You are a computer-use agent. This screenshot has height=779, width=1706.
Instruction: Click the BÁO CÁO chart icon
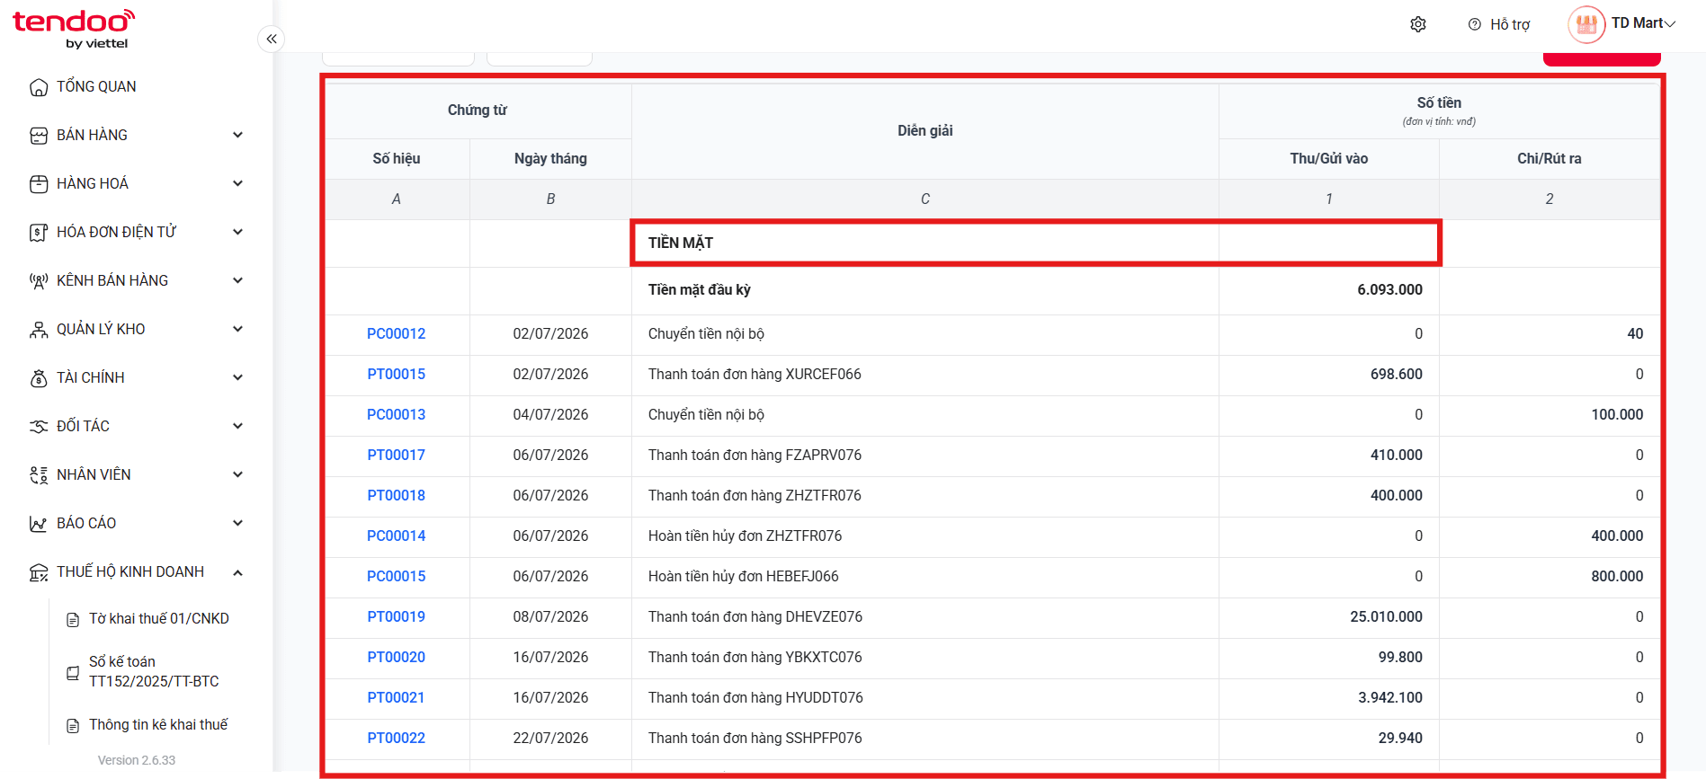click(39, 524)
